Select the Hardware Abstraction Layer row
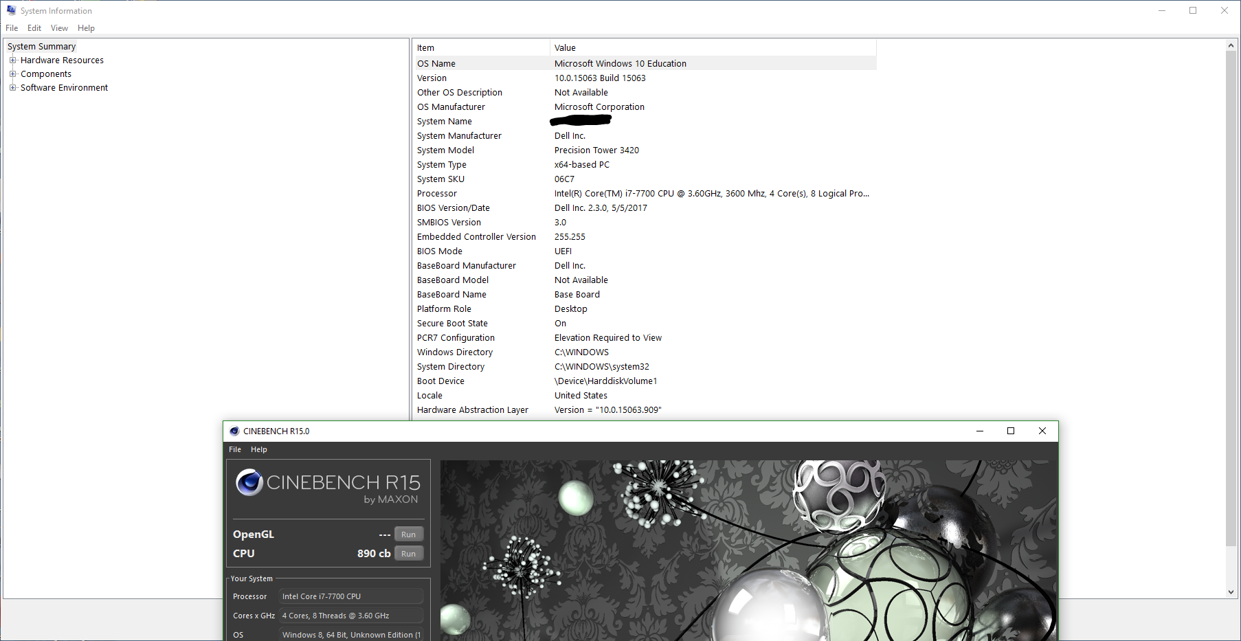This screenshot has height=641, width=1241. tap(645, 410)
